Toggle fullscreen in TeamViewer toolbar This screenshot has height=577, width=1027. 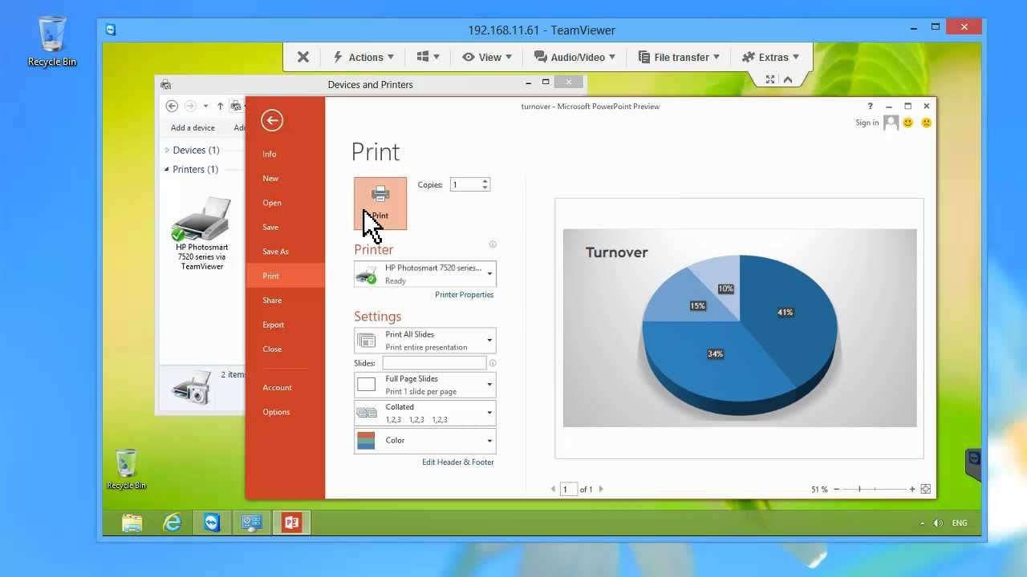pyautogui.click(x=770, y=79)
